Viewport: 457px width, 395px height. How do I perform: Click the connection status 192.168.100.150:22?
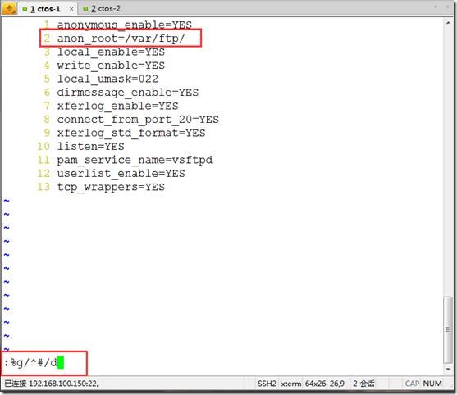(x=52, y=384)
